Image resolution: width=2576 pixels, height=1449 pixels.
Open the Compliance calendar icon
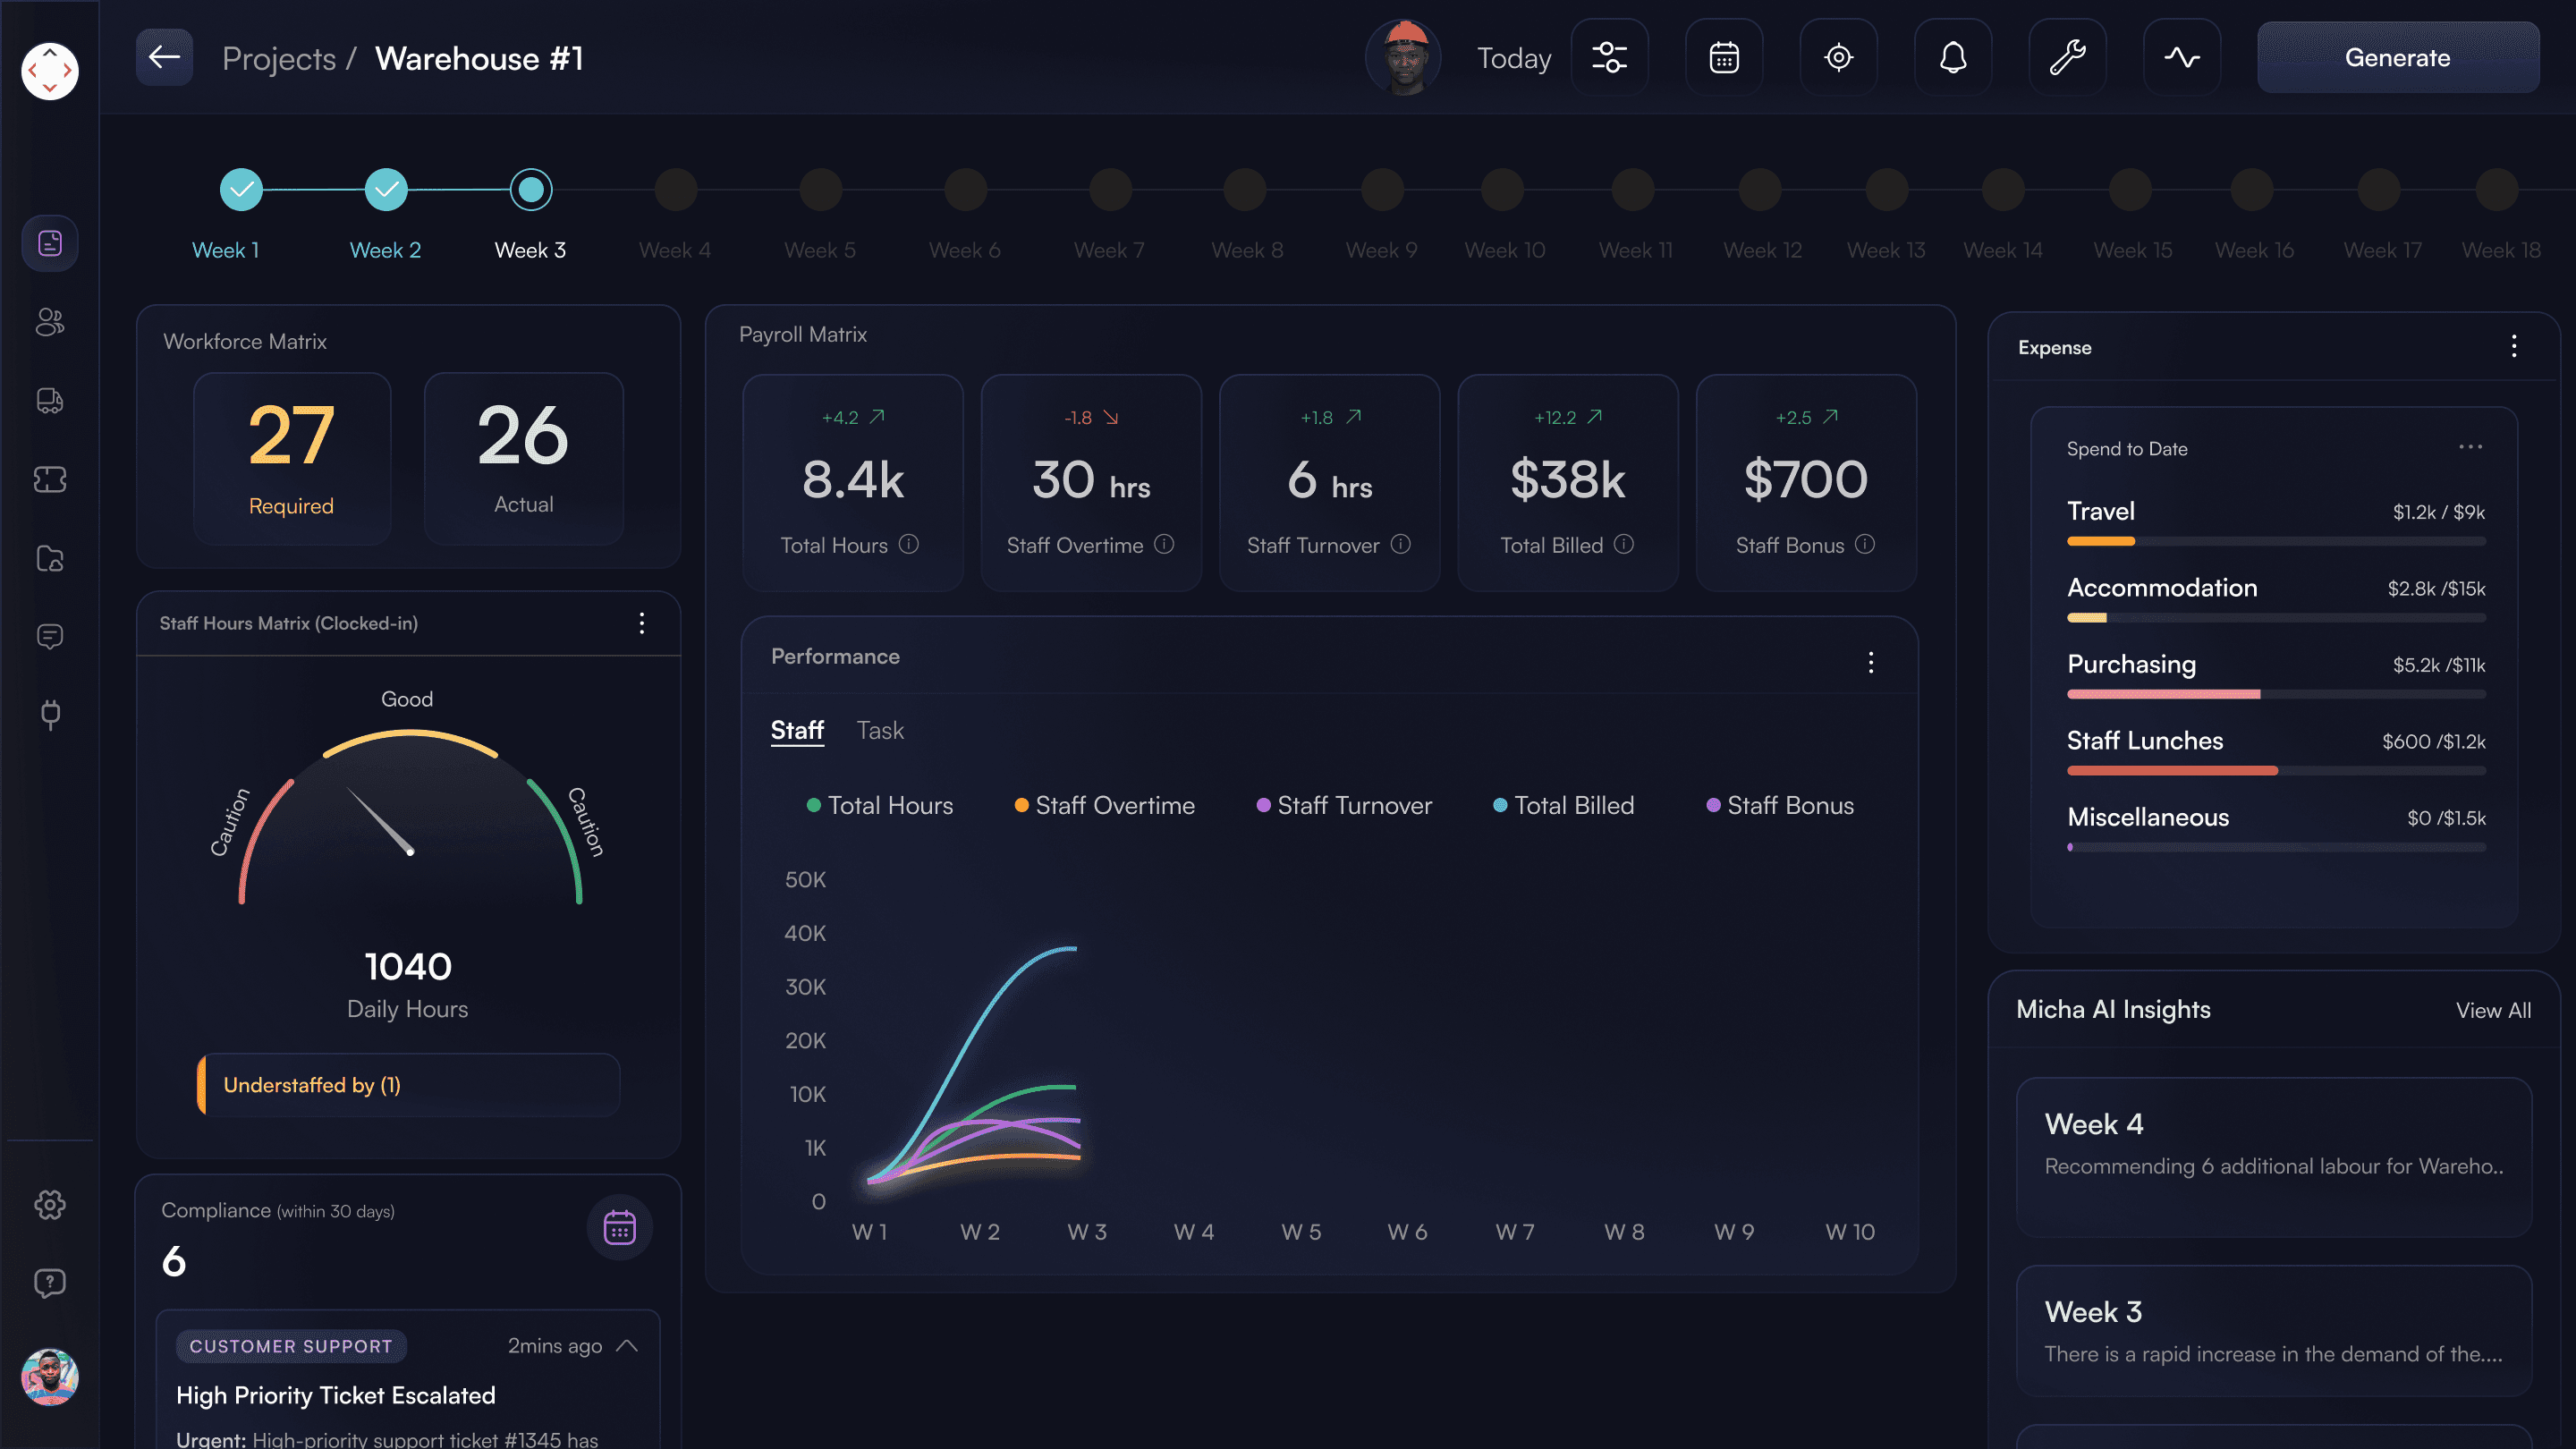coord(620,1227)
